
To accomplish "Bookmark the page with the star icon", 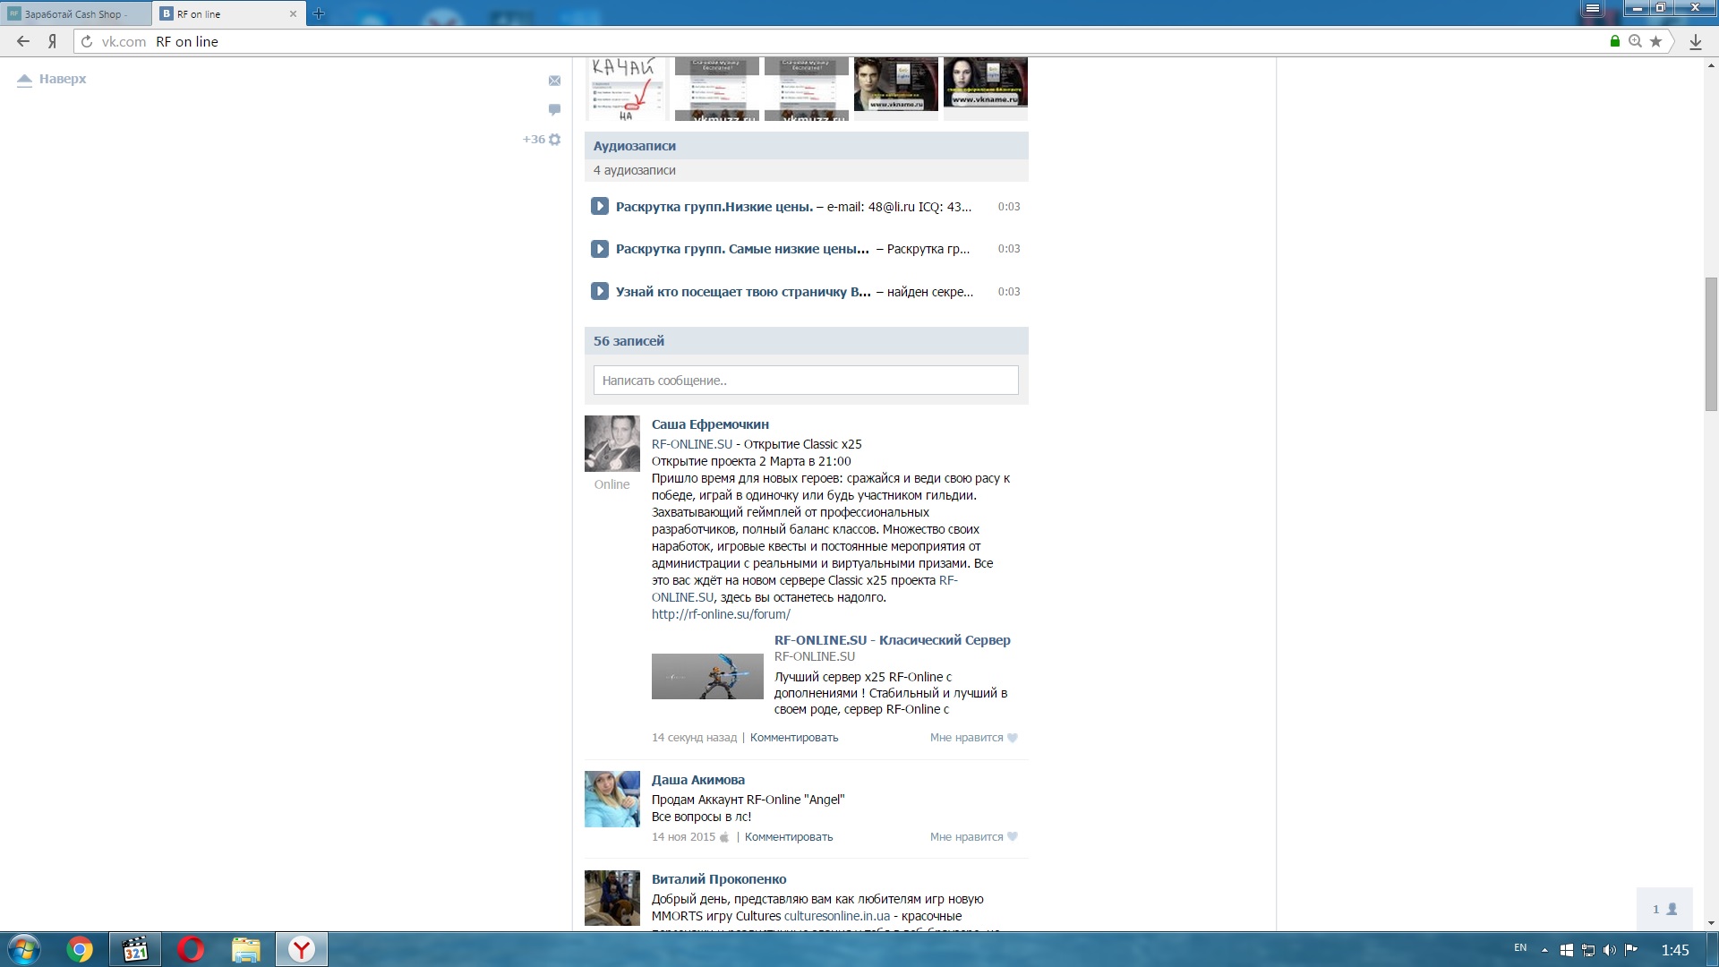I will click(x=1655, y=41).
